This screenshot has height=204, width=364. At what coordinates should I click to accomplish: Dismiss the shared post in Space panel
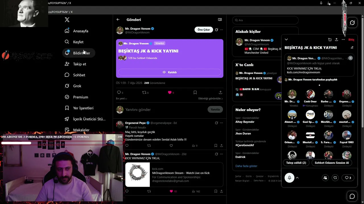[x=350, y=58]
